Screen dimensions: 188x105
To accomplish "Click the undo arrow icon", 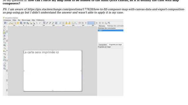I will click(37, 23).
